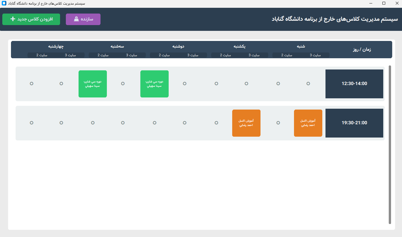Open Saturday's orange آموزش اکسل class card
Image resolution: width=402 pixels, height=237 pixels.
coord(308,123)
